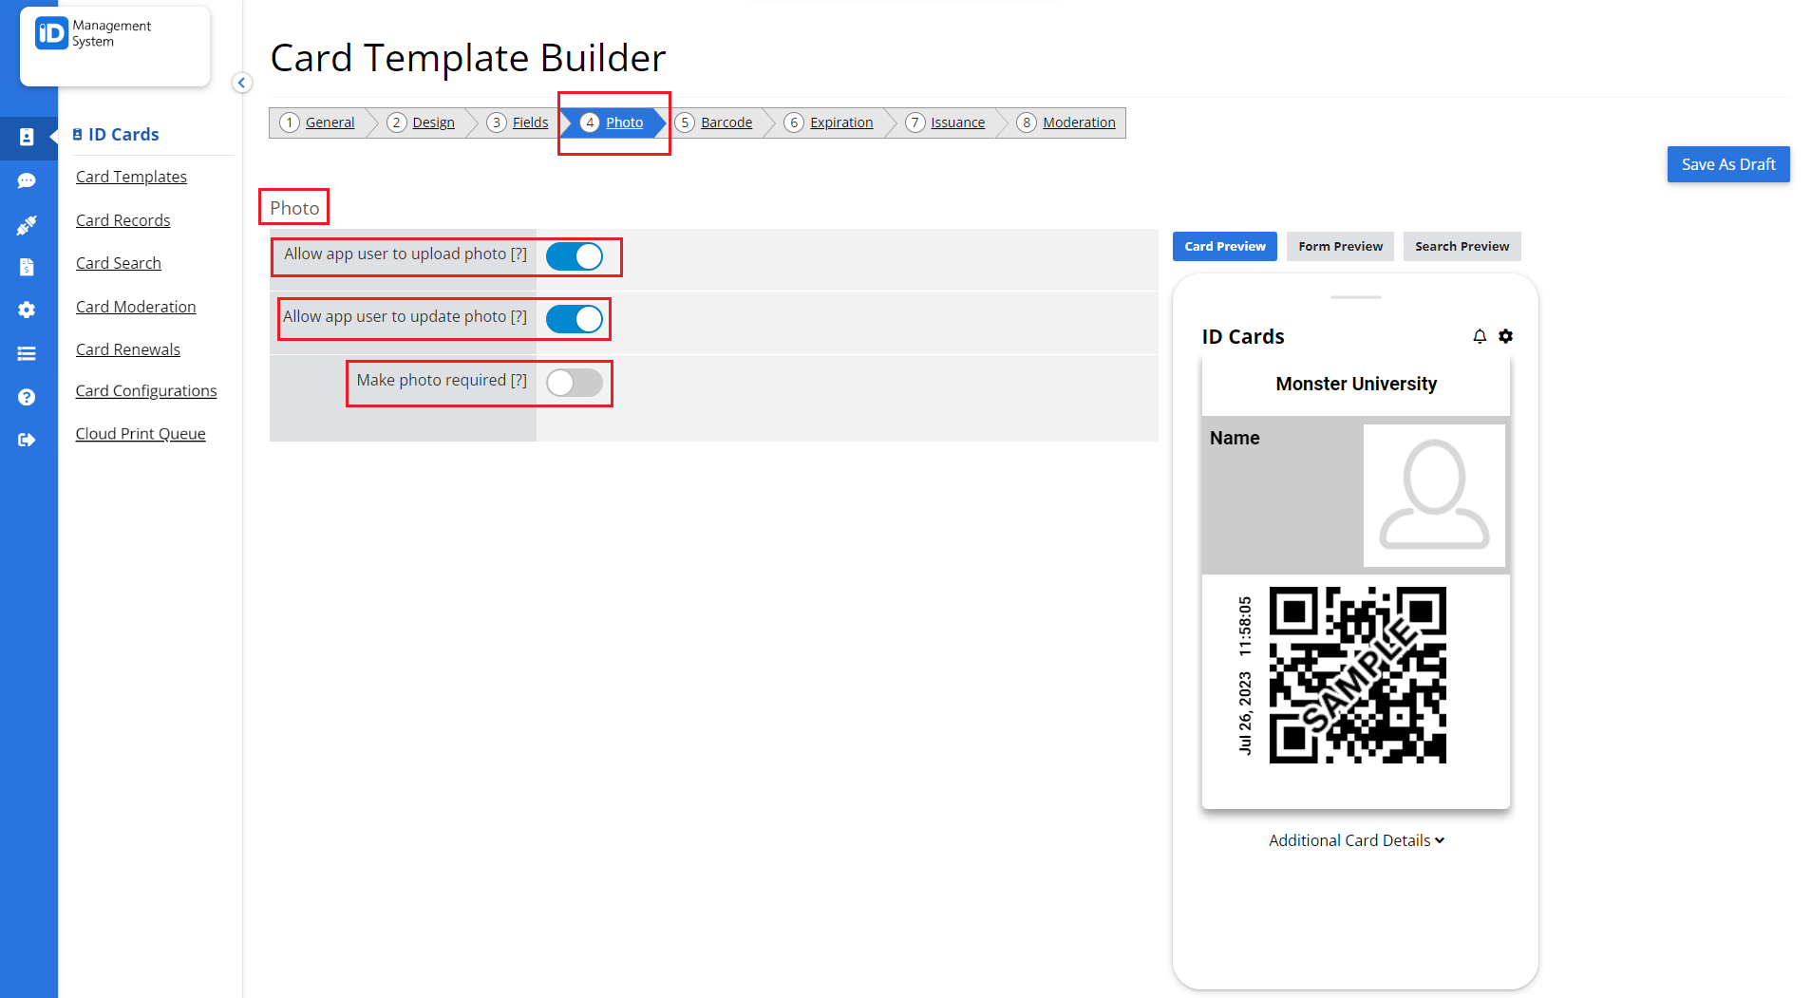The width and height of the screenshot is (1811, 998).
Task: Go to step 2 Design
Action: click(421, 122)
